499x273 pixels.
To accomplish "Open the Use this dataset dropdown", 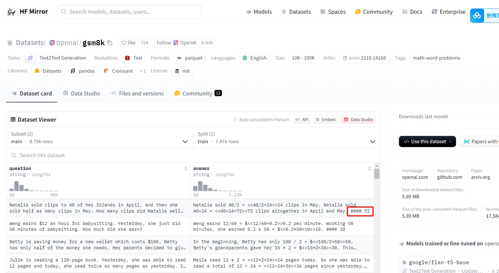I will [x=427, y=141].
